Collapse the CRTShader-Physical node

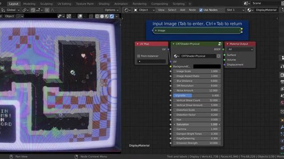pos(174,44)
